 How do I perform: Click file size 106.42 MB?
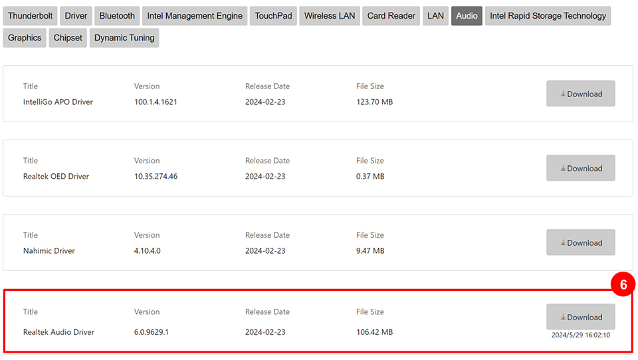coord(374,332)
